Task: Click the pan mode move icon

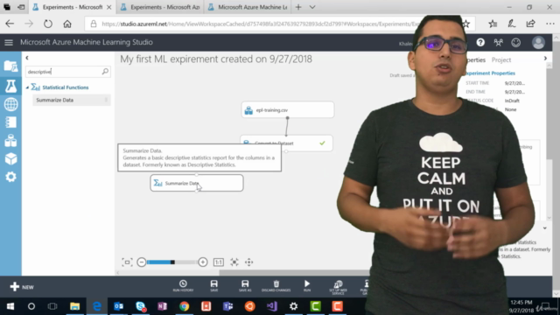Action: pyautogui.click(x=248, y=262)
